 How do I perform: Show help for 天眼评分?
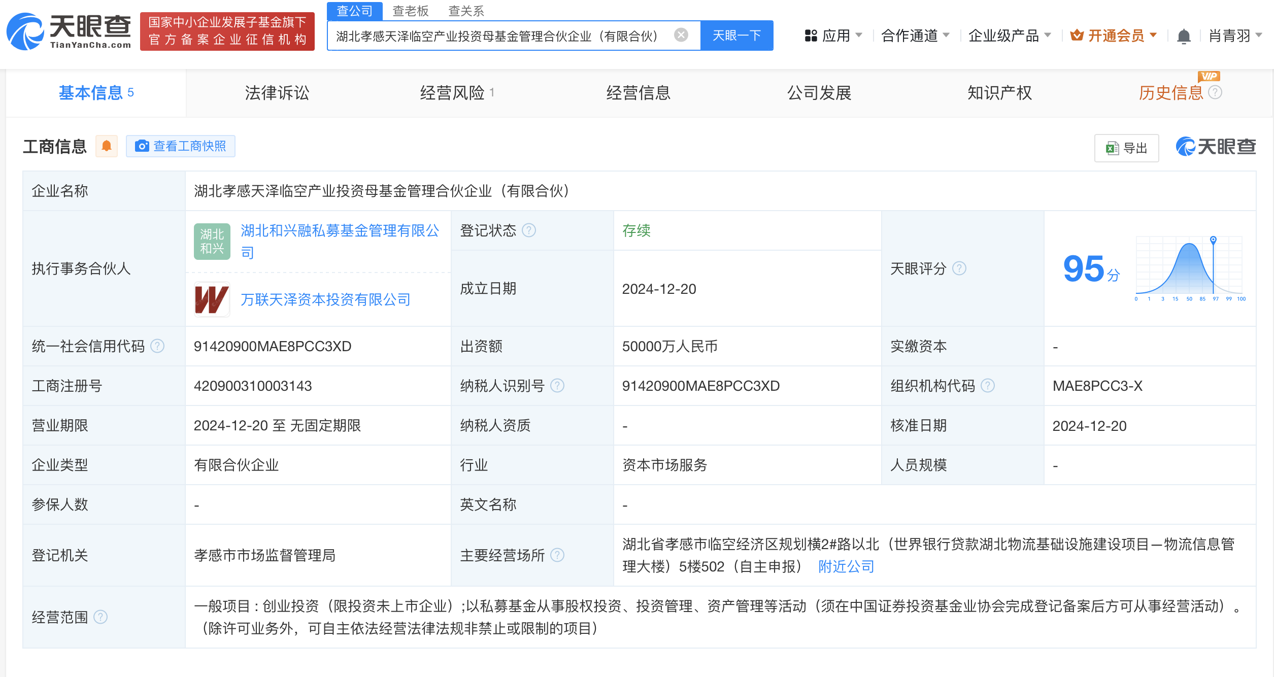tap(959, 268)
